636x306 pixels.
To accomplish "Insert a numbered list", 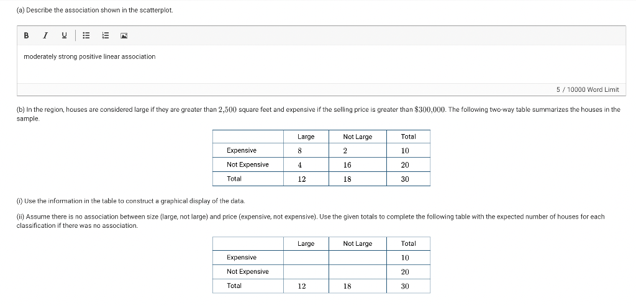I will pos(105,35).
